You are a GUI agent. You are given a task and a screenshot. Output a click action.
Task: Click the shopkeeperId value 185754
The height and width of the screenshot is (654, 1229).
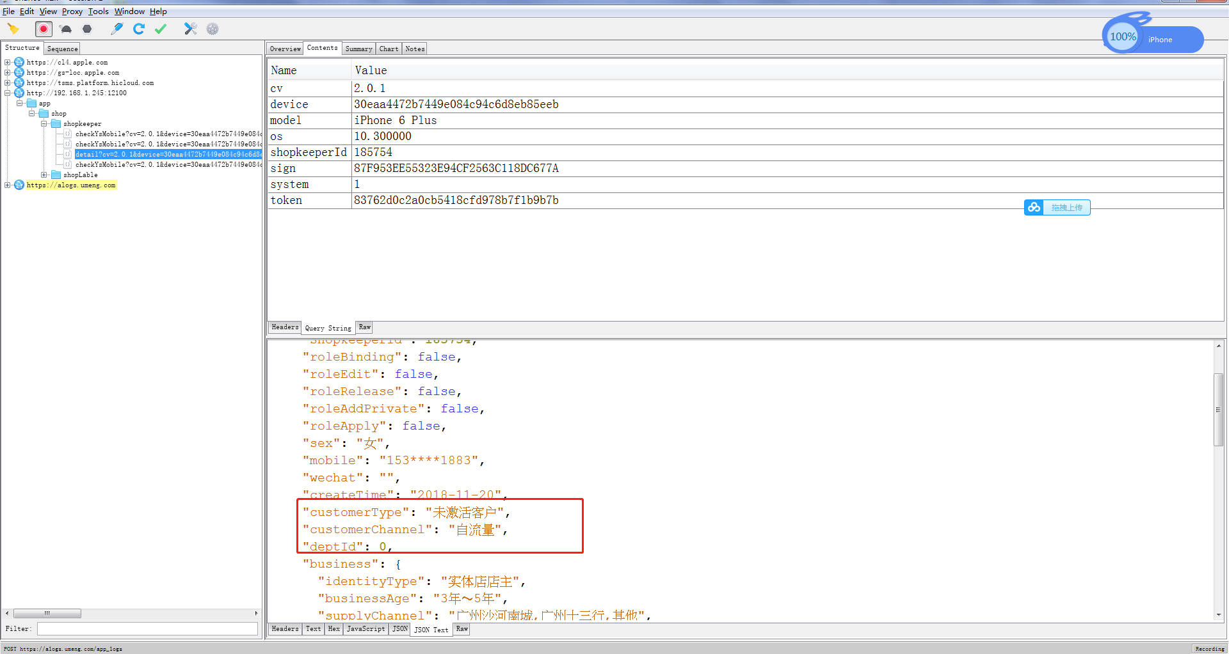(373, 152)
